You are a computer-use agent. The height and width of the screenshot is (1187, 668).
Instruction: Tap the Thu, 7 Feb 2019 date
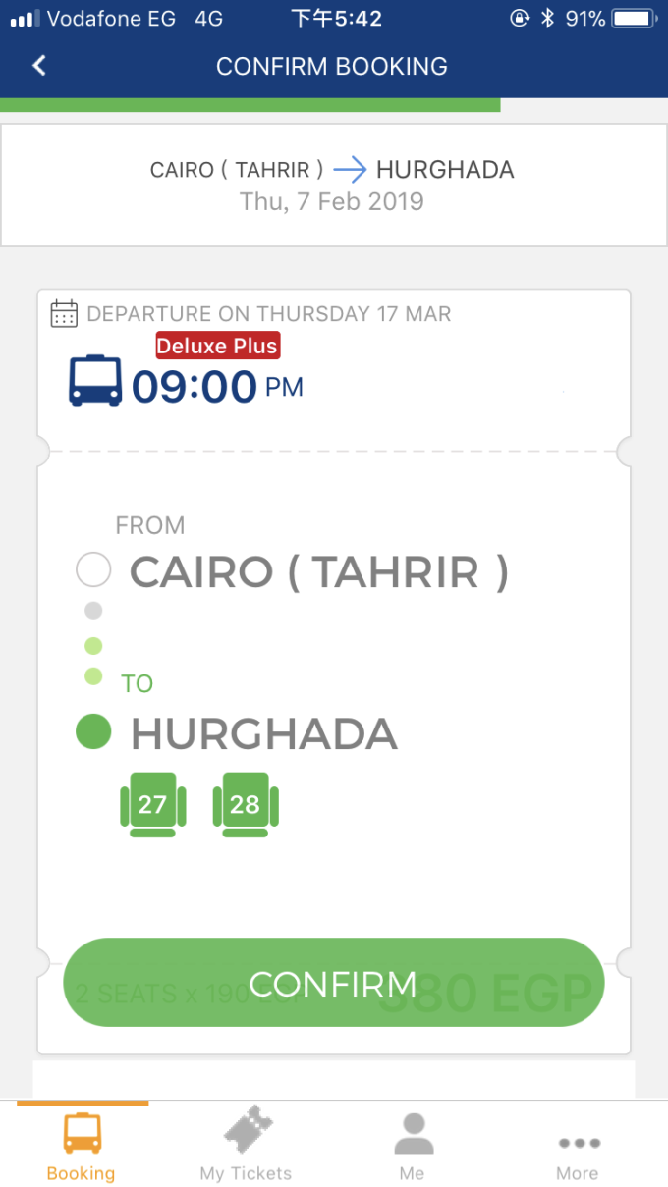coord(332,202)
